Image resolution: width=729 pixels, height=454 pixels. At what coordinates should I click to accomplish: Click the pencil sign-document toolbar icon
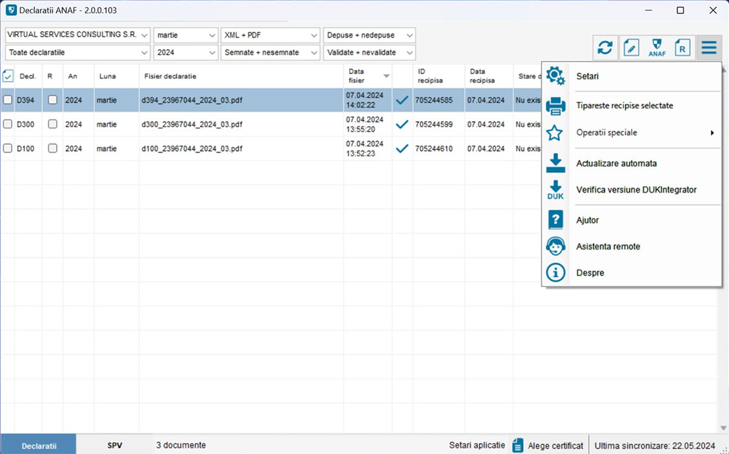click(x=632, y=47)
